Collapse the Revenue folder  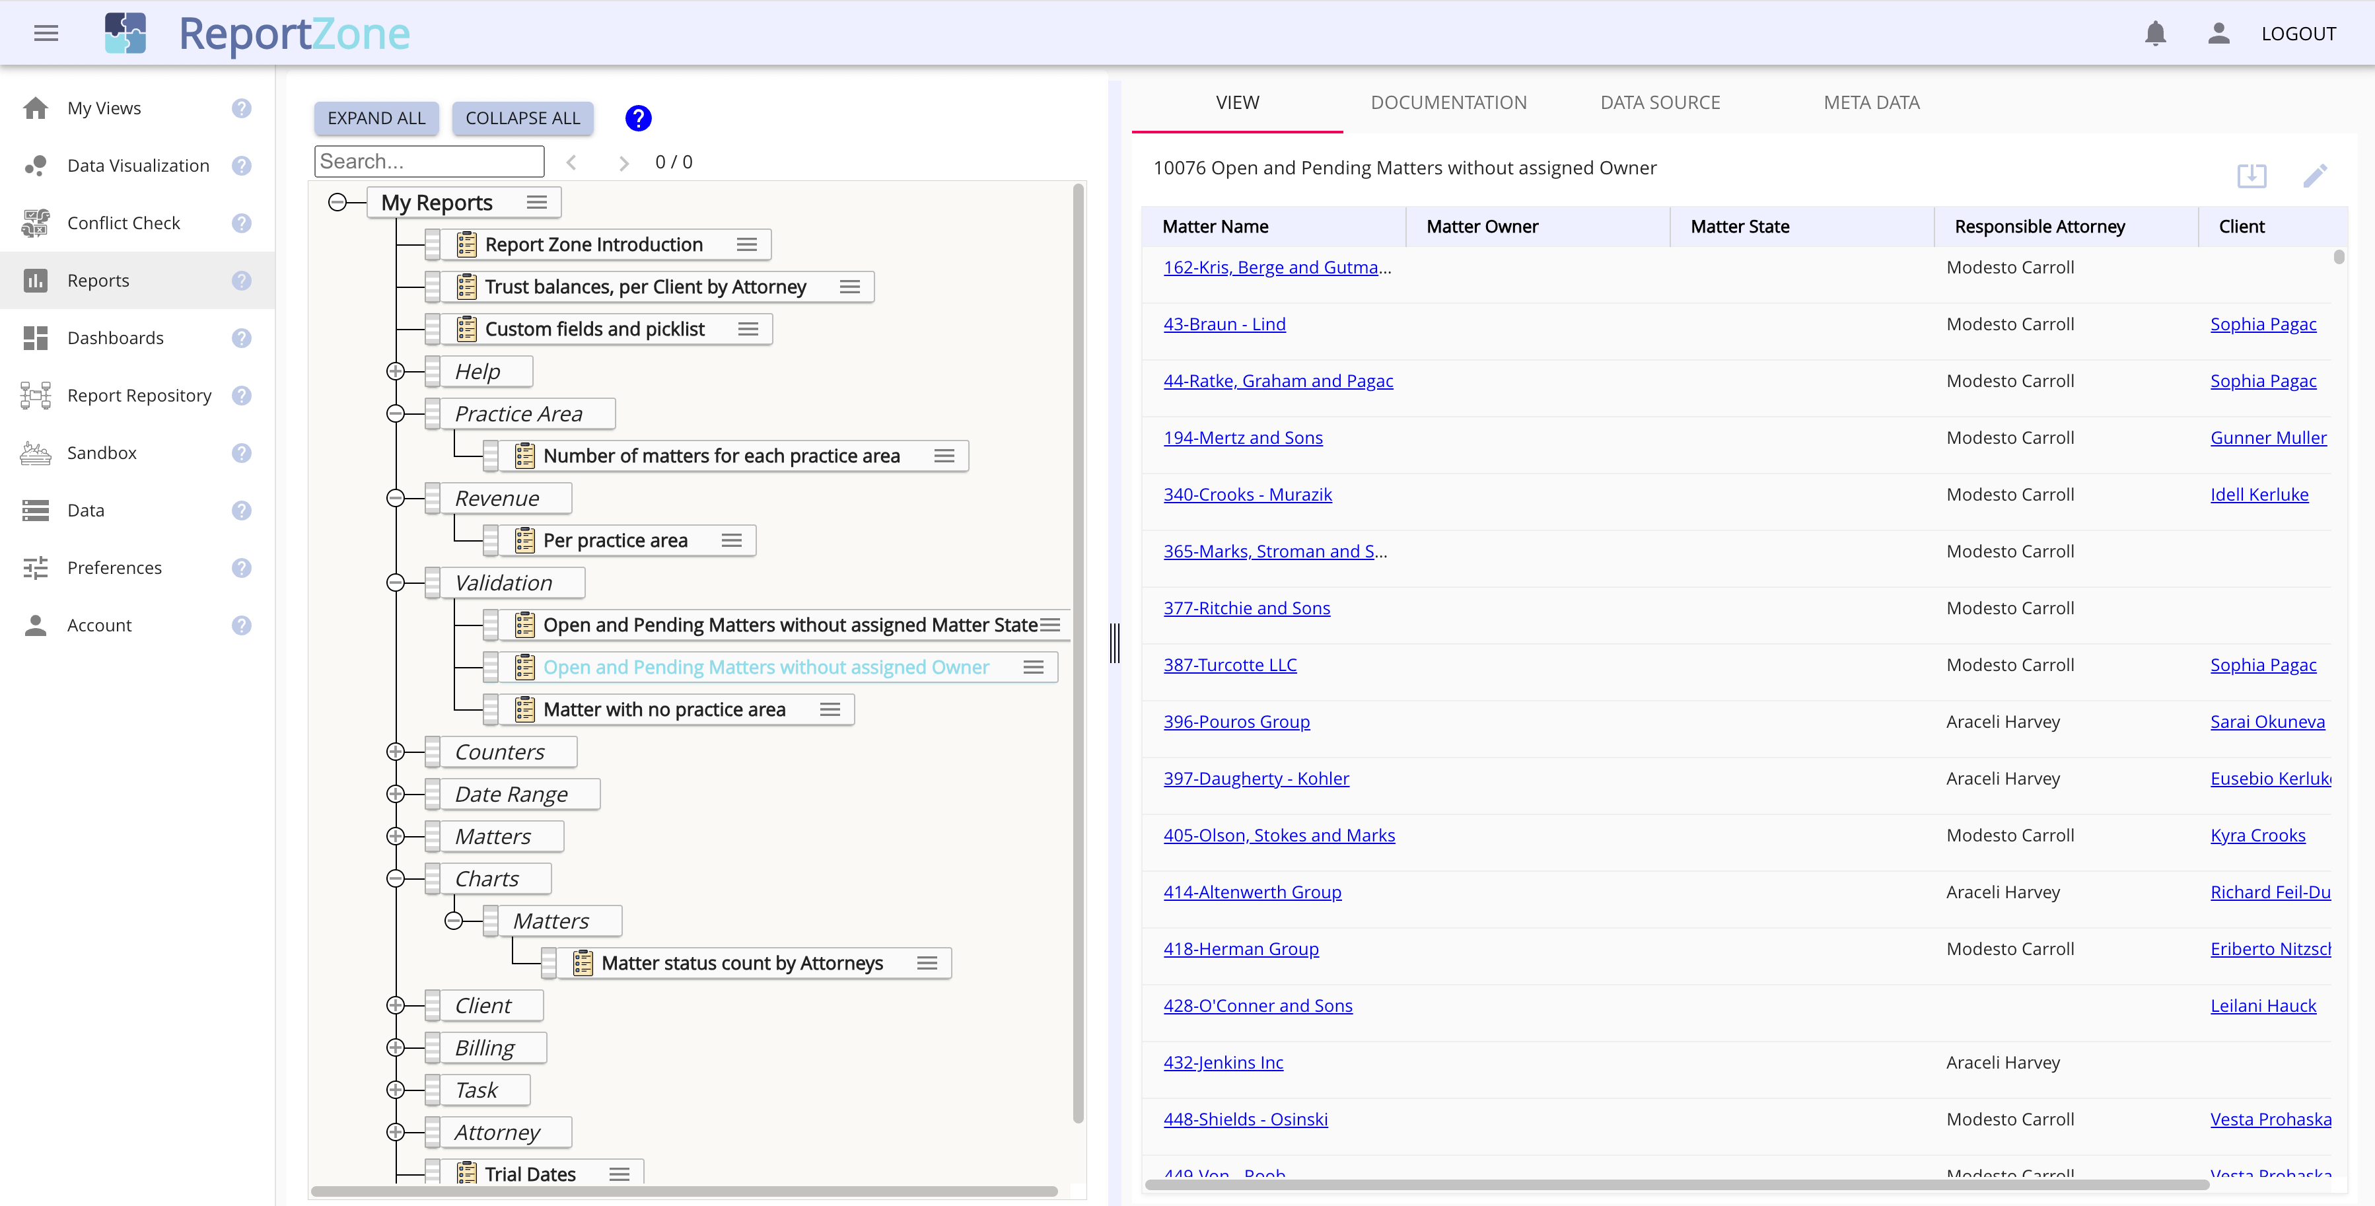coord(396,498)
